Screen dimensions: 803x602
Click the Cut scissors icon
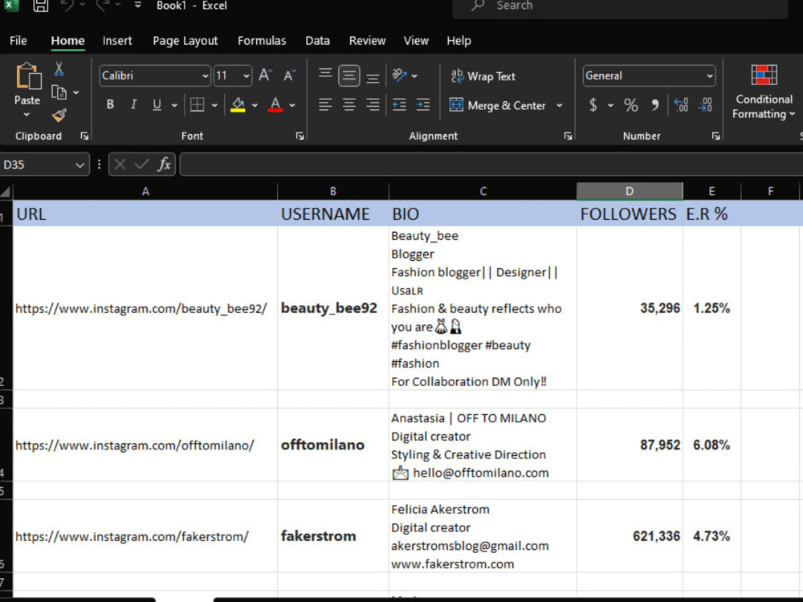pos(59,69)
